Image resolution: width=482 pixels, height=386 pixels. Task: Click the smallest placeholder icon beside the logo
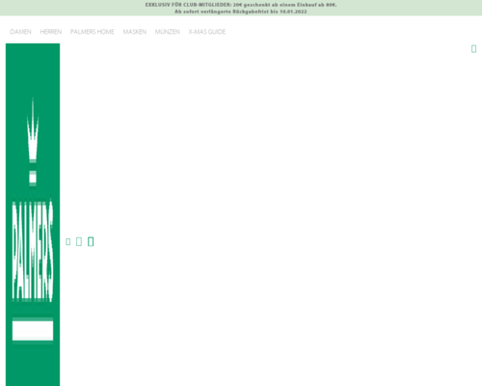click(x=68, y=241)
